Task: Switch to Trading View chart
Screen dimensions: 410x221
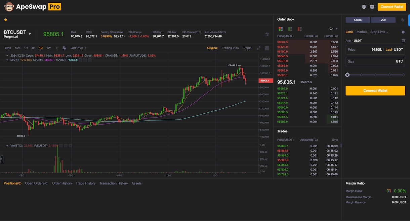Action: pyautogui.click(x=231, y=48)
